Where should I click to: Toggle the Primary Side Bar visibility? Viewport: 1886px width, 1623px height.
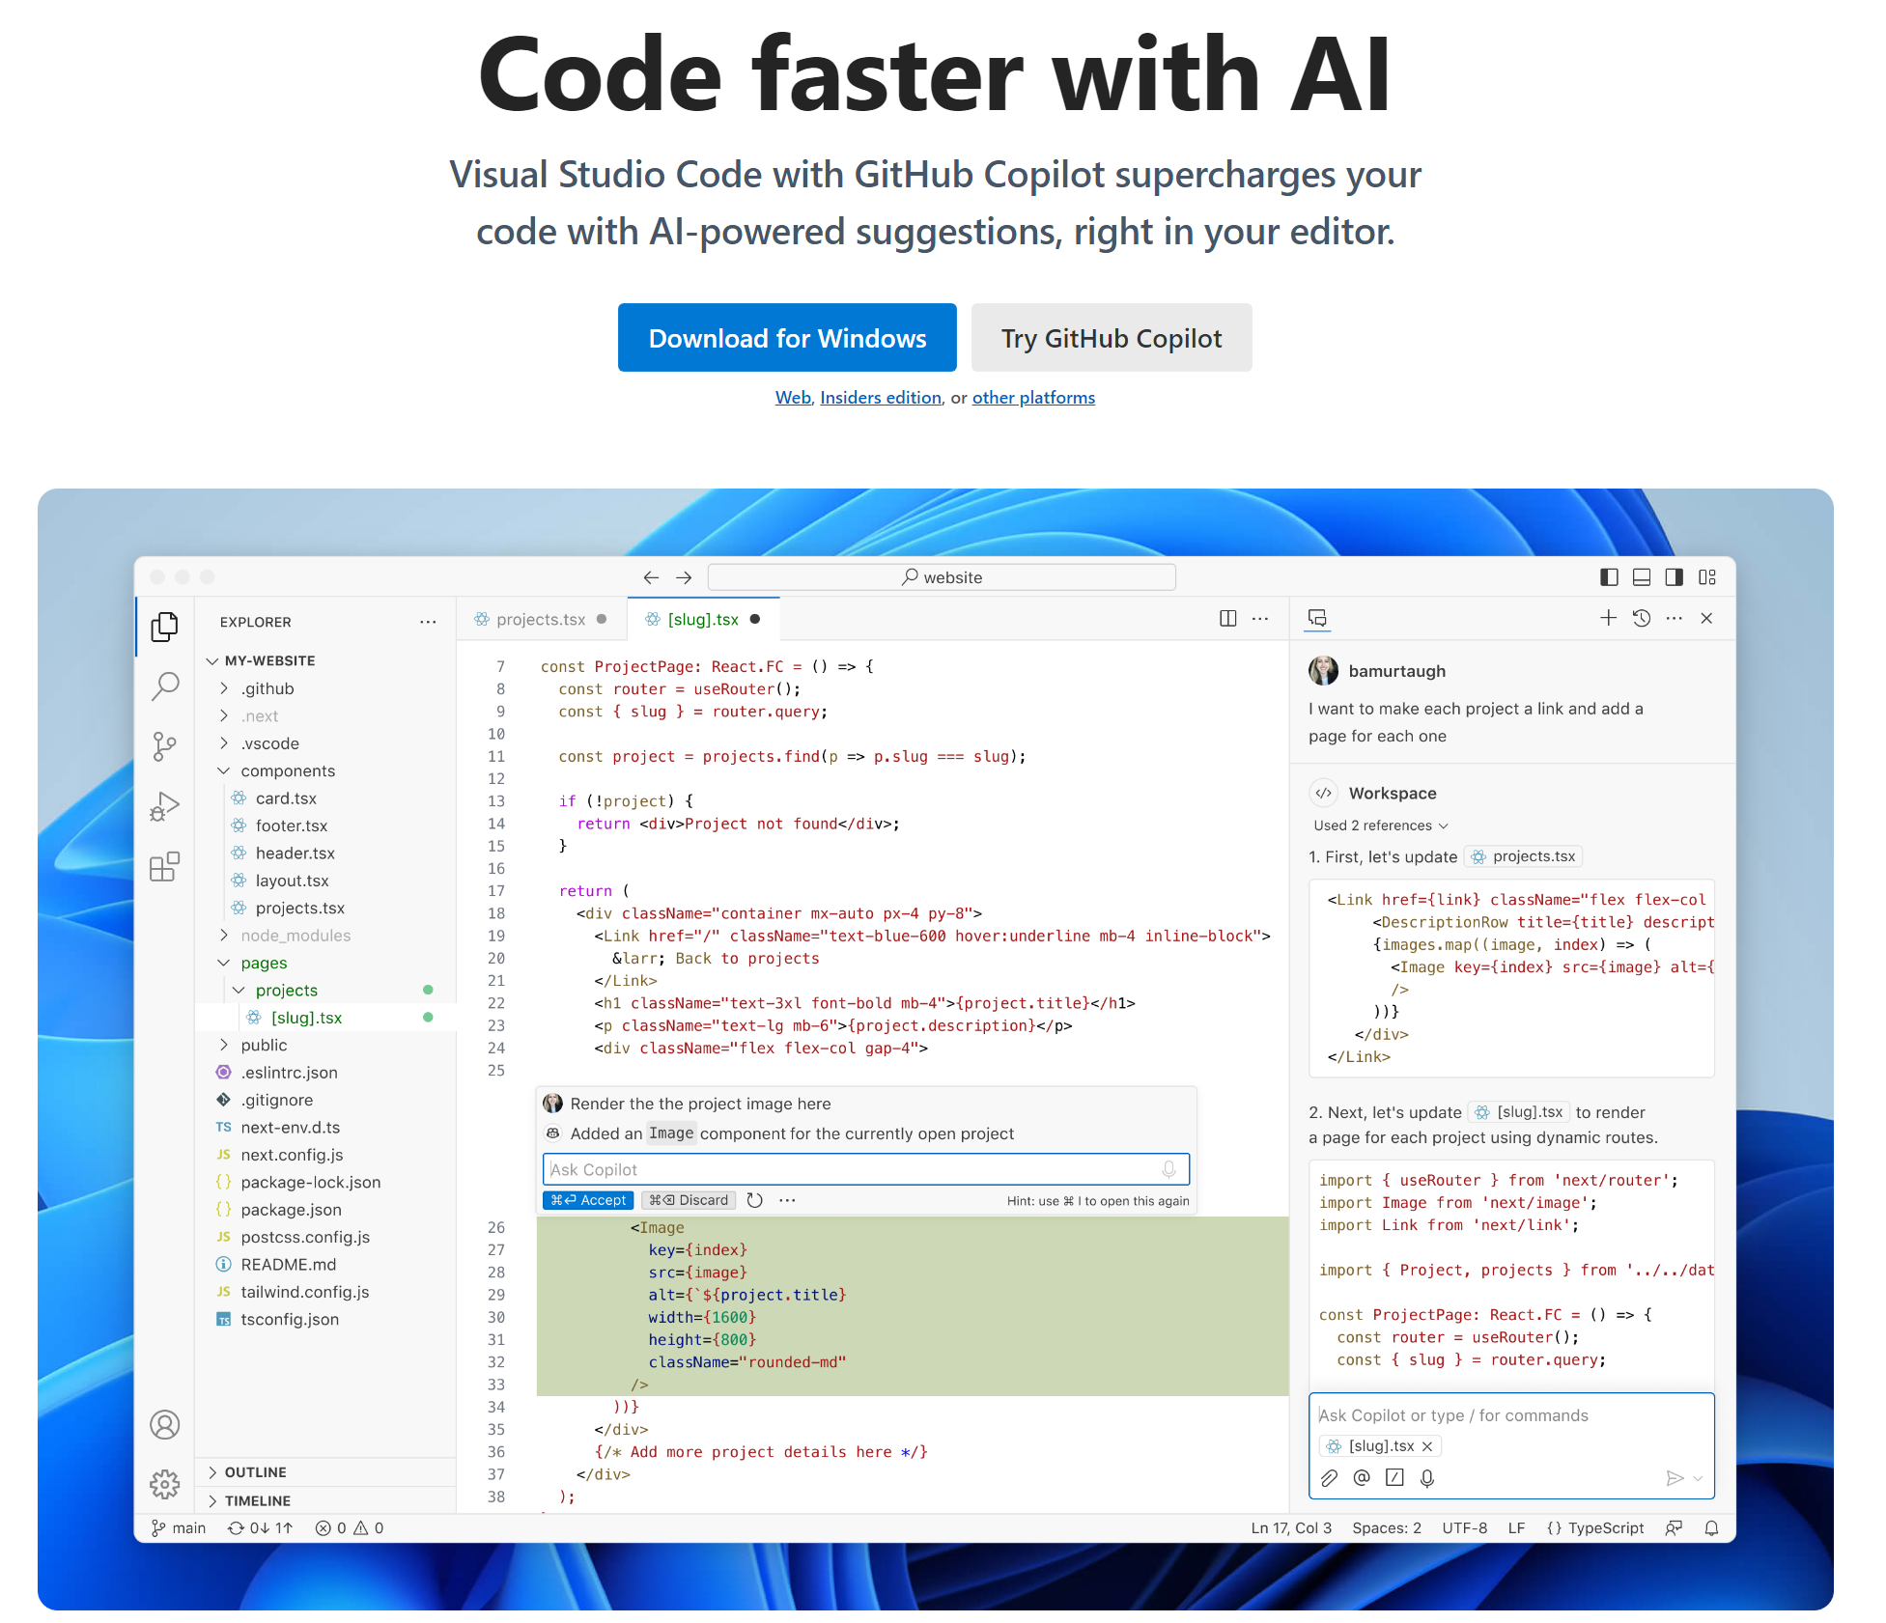1608,576
